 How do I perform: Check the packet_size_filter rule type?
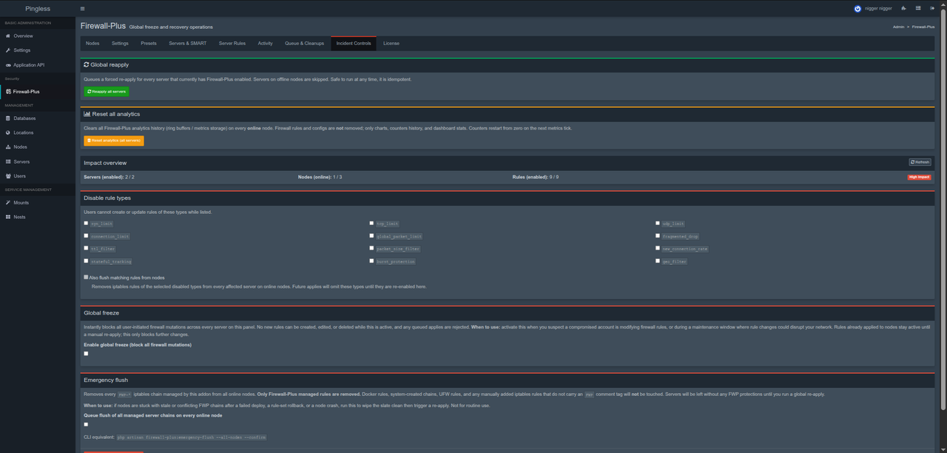pyautogui.click(x=371, y=248)
